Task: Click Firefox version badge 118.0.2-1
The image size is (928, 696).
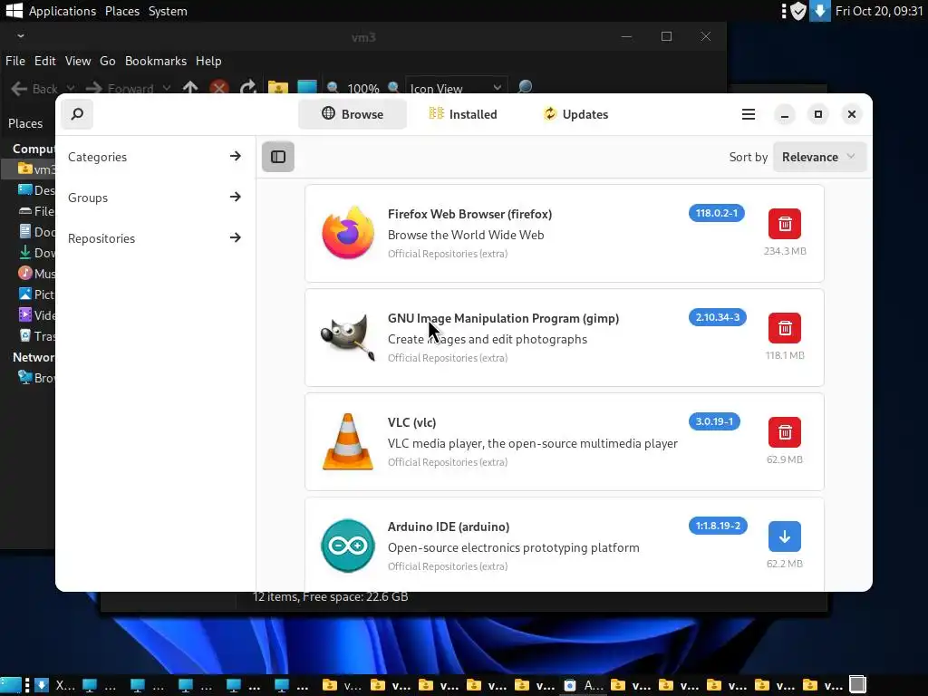Action: click(x=716, y=213)
